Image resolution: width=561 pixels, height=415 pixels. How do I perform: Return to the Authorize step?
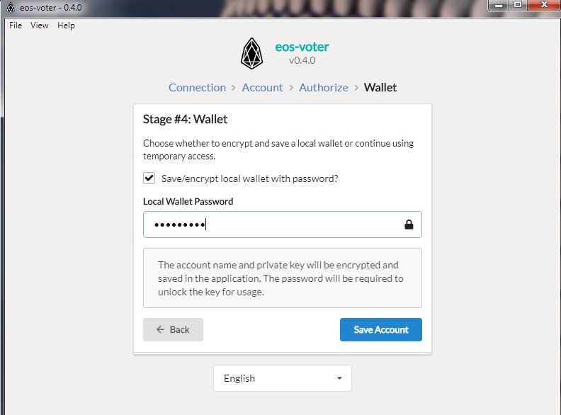click(x=324, y=88)
